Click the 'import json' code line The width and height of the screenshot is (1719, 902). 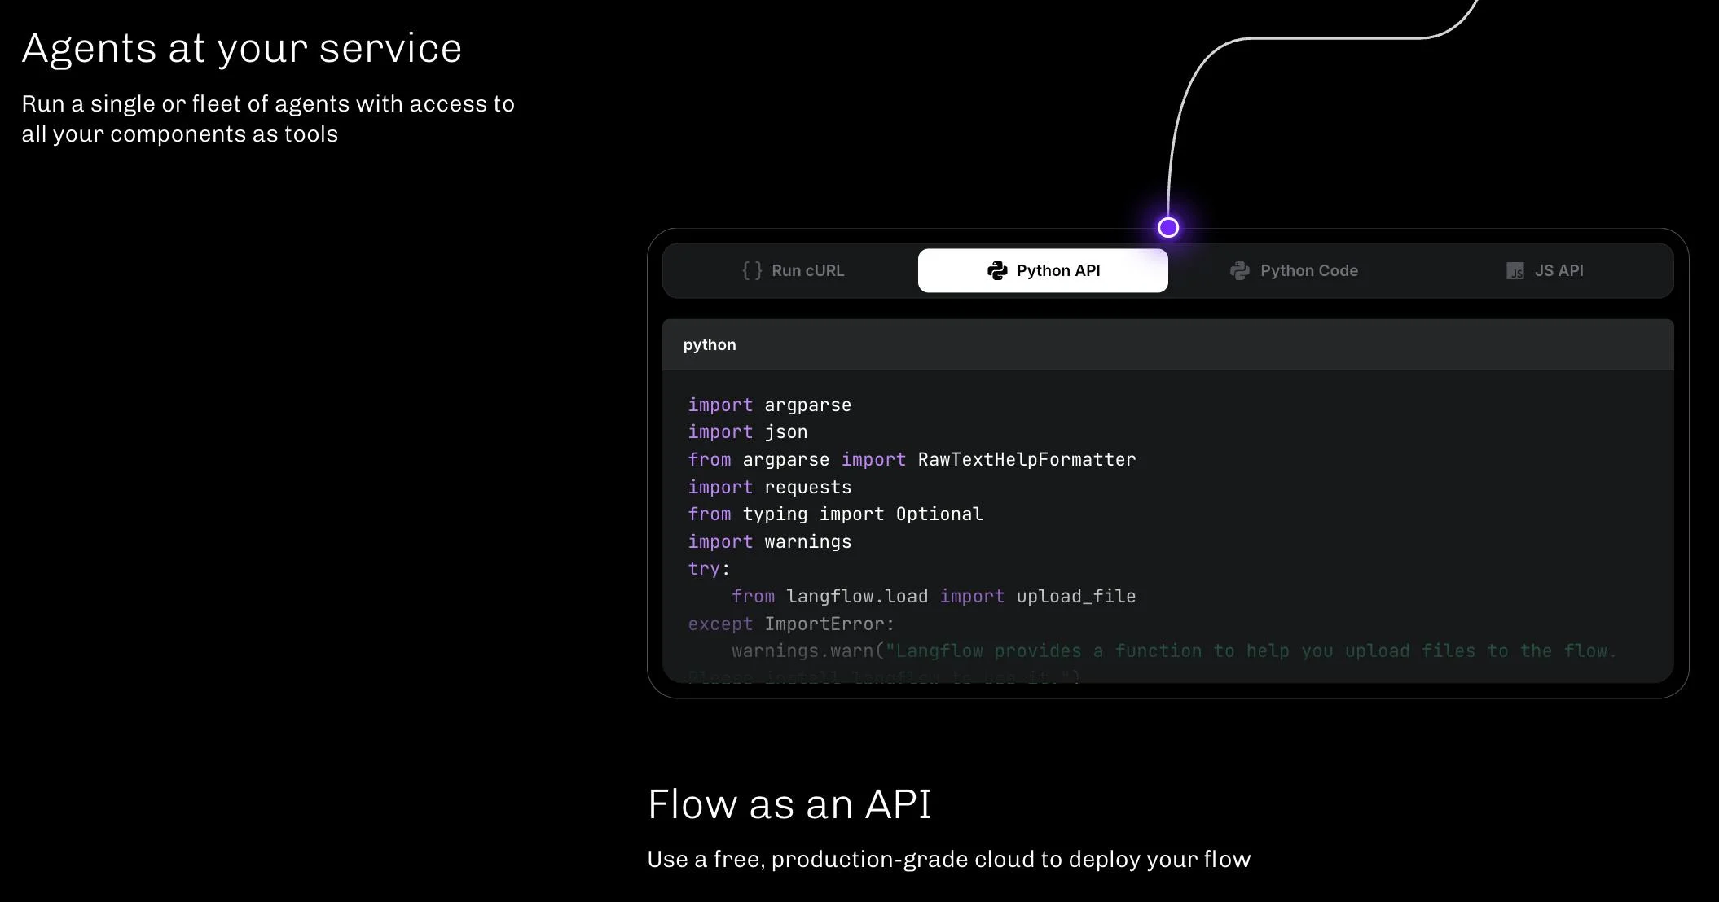point(748,432)
